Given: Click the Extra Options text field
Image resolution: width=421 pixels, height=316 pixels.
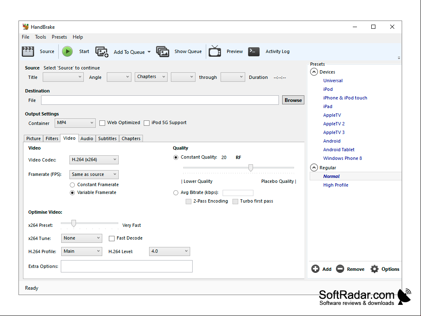Looking at the screenshot, I should pos(127,266).
